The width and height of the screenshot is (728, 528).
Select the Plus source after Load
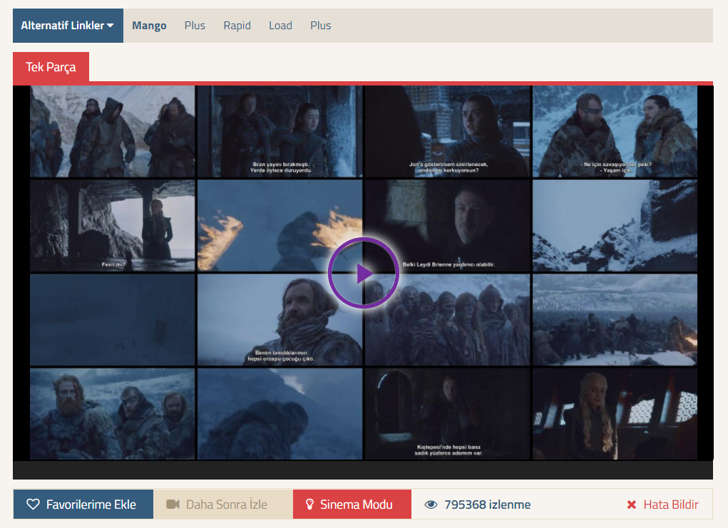click(x=320, y=26)
